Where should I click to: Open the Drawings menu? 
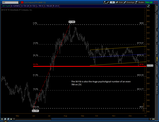(x=129, y=2)
